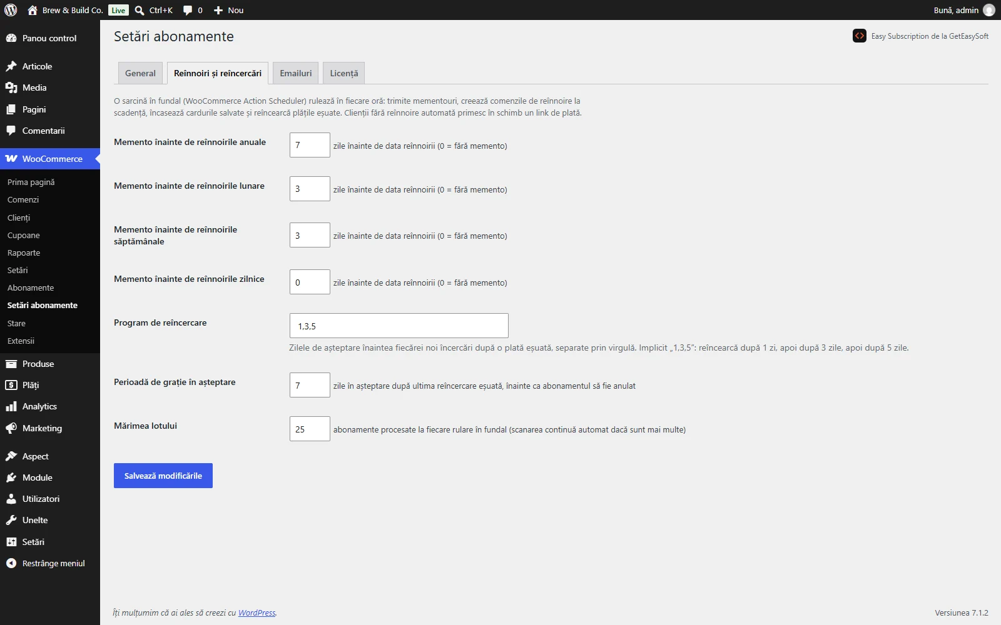Focus the Program de reîncercare field
The width and height of the screenshot is (1001, 625).
(x=399, y=326)
